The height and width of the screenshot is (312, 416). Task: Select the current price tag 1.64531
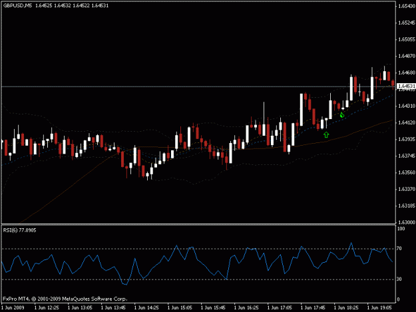click(406, 86)
